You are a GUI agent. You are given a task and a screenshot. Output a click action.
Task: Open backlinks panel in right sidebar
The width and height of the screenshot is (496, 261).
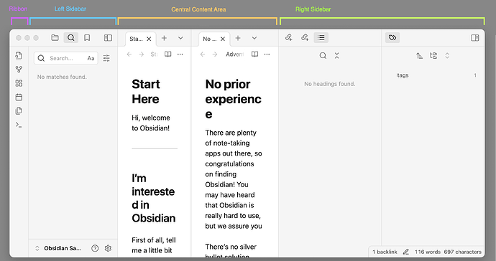(288, 37)
